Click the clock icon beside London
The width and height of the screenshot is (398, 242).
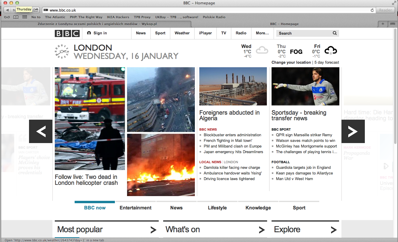[x=62, y=52]
